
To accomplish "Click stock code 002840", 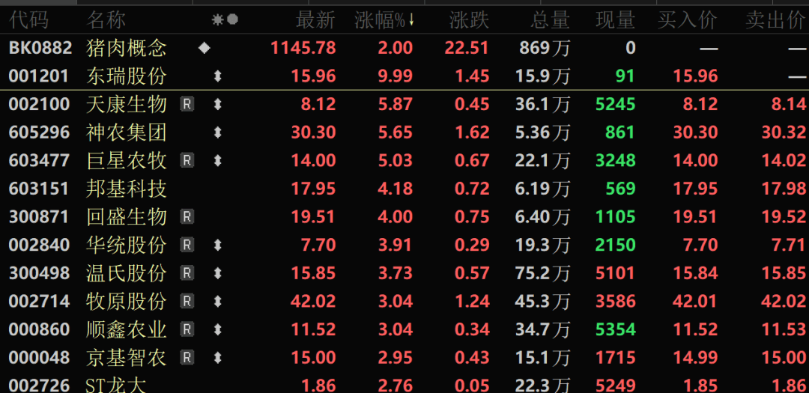I will click(39, 245).
